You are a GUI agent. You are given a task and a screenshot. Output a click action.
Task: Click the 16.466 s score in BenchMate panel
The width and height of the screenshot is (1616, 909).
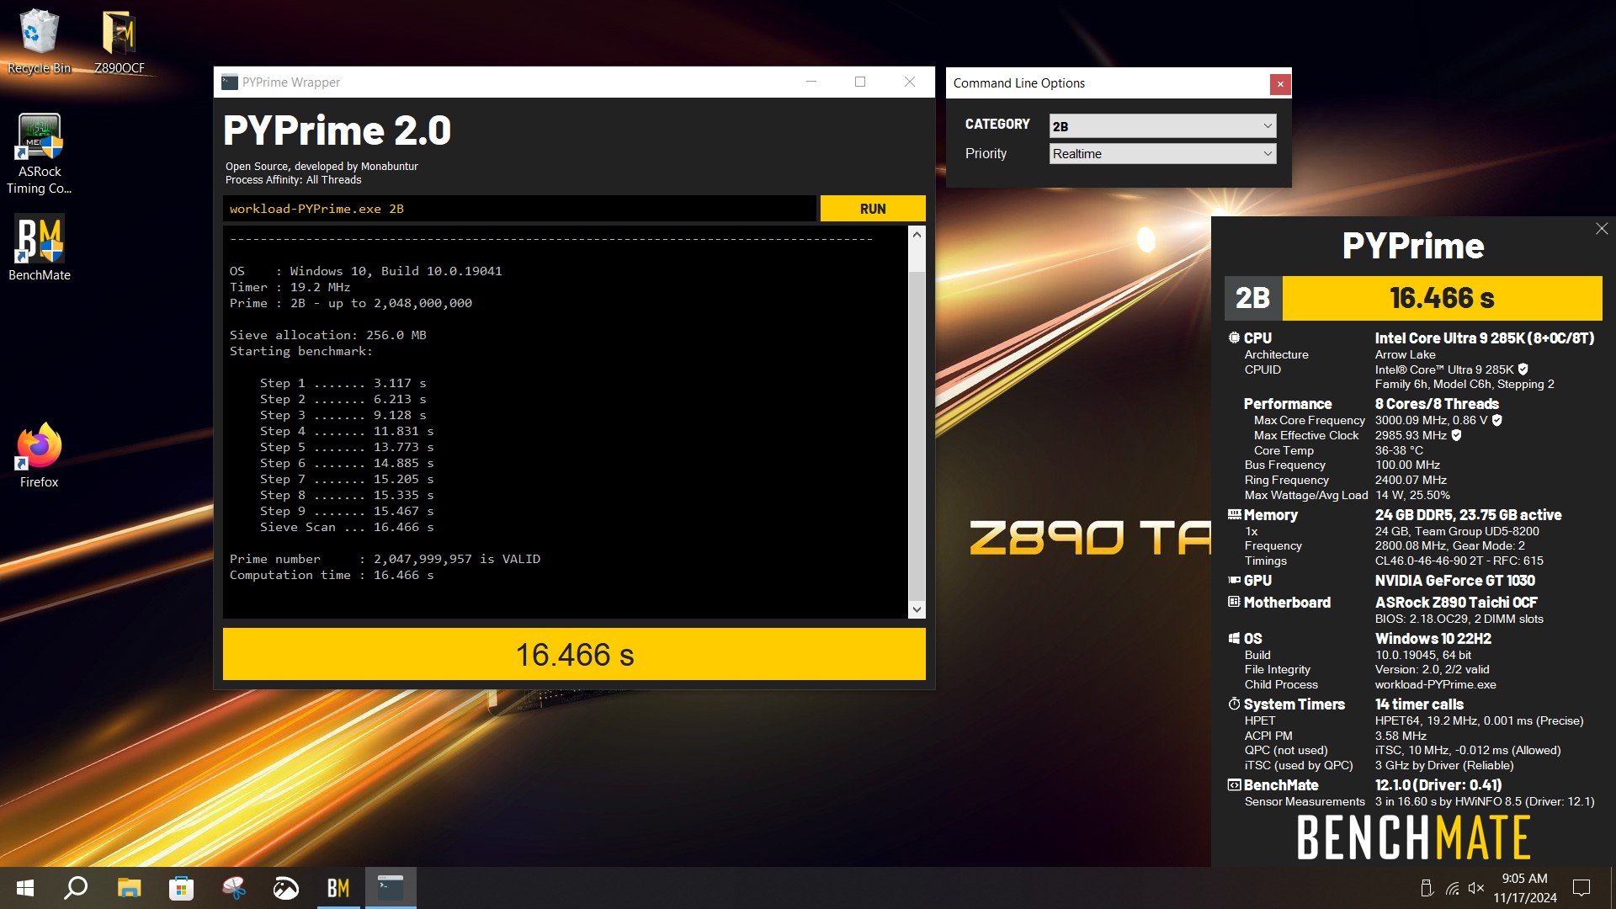click(1442, 298)
